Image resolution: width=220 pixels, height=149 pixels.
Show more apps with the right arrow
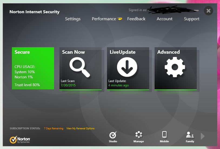(203, 136)
